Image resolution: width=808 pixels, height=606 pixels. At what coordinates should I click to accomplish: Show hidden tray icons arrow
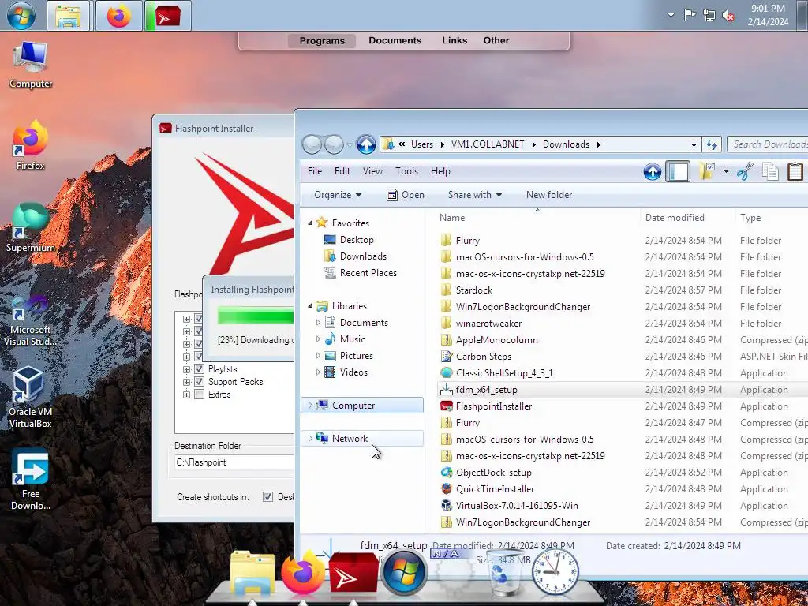click(671, 15)
